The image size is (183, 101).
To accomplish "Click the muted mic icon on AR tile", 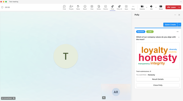I will pyautogui.click(x=104, y=98).
